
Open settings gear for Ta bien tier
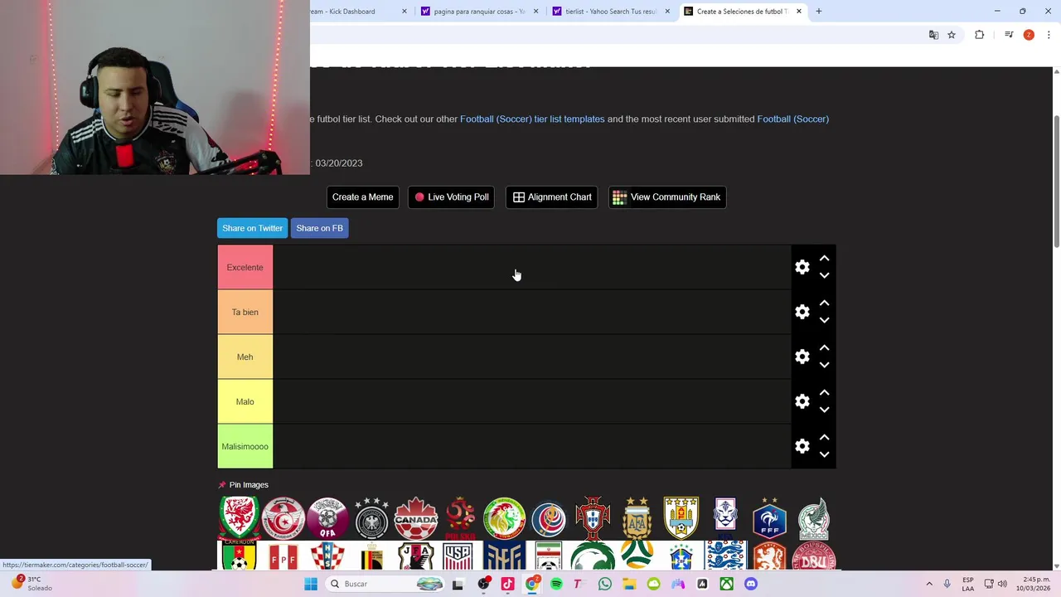802,312
